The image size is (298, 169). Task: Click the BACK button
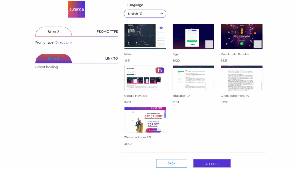(x=171, y=163)
